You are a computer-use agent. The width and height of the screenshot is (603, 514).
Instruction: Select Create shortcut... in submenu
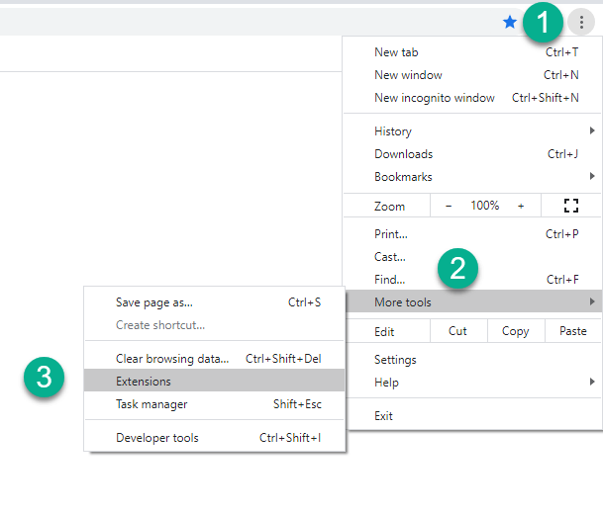click(214, 325)
